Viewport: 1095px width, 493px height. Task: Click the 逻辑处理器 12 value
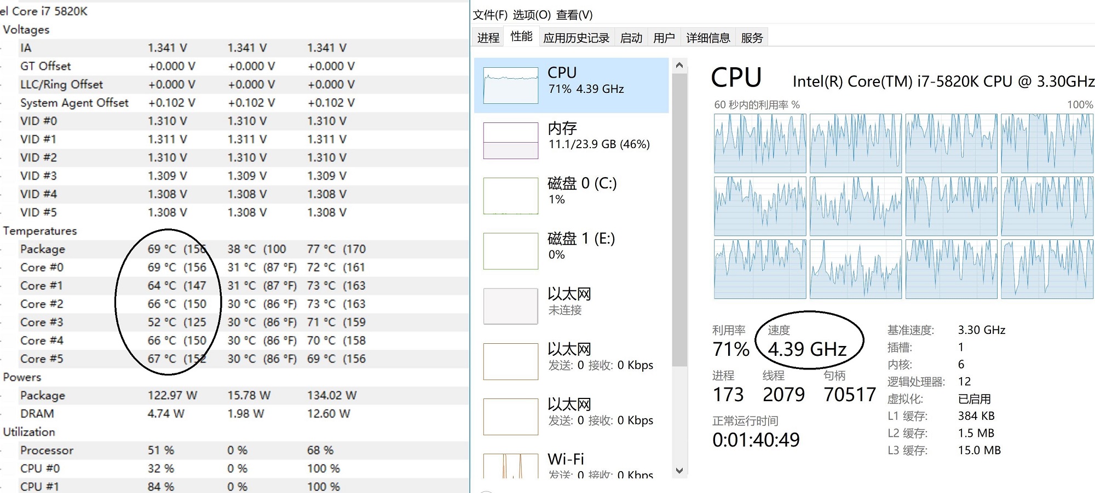(964, 382)
